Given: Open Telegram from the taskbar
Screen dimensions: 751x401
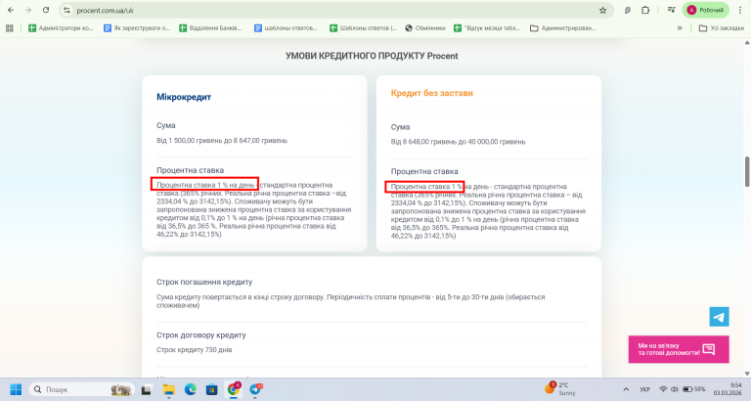Looking at the screenshot, I should pyautogui.click(x=256, y=389).
